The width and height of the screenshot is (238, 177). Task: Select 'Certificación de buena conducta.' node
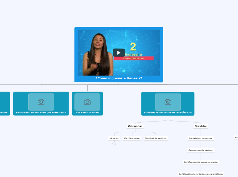(201, 162)
